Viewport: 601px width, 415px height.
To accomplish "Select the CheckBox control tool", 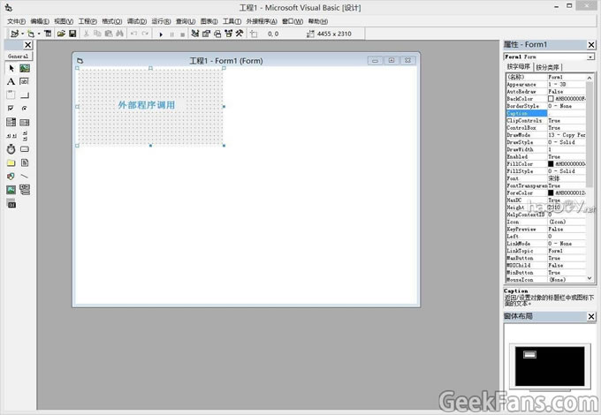I will [11, 109].
